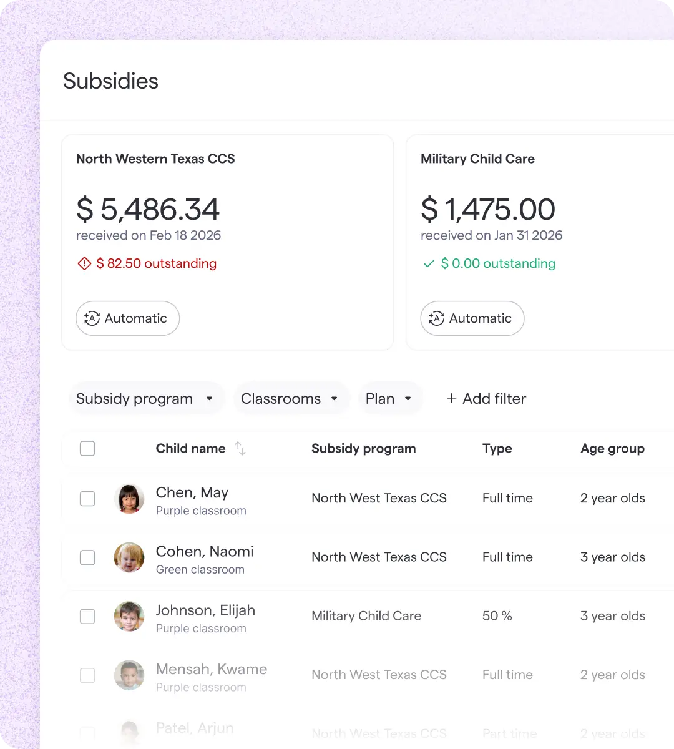Viewport: 674px width, 749px height.
Task: Click Kwame Mensah's profile picture
Action: 129,675
